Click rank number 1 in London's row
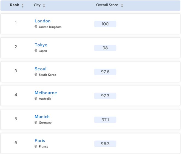 [16, 23]
